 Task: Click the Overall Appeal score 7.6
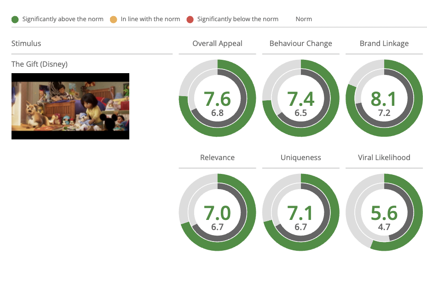point(217,99)
